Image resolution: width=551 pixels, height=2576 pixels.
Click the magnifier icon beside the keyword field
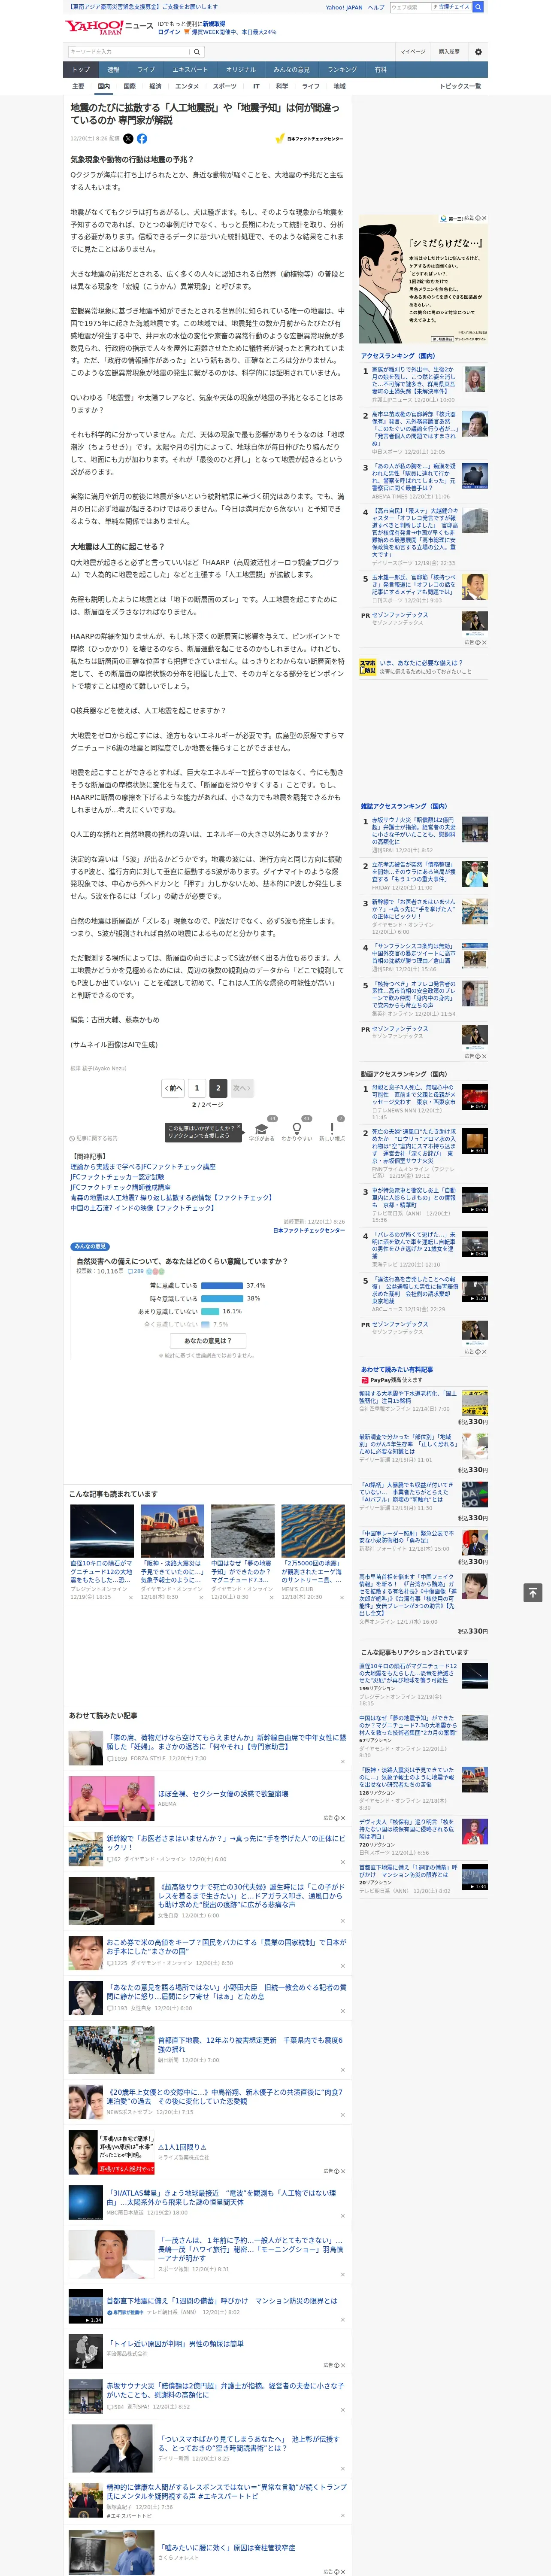[x=197, y=52]
